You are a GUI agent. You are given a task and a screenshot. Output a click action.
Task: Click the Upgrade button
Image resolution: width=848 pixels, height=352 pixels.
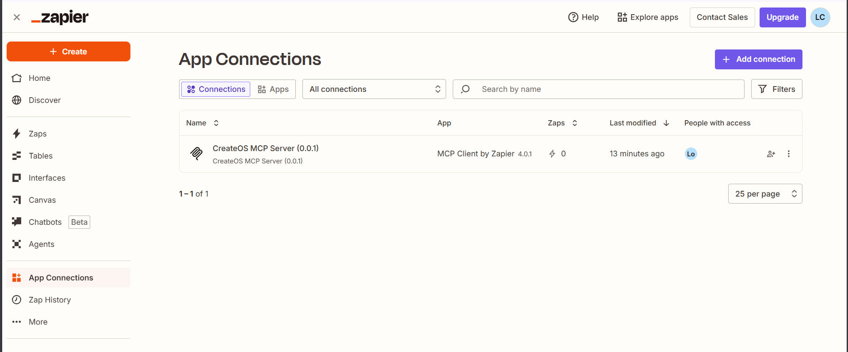tap(783, 17)
